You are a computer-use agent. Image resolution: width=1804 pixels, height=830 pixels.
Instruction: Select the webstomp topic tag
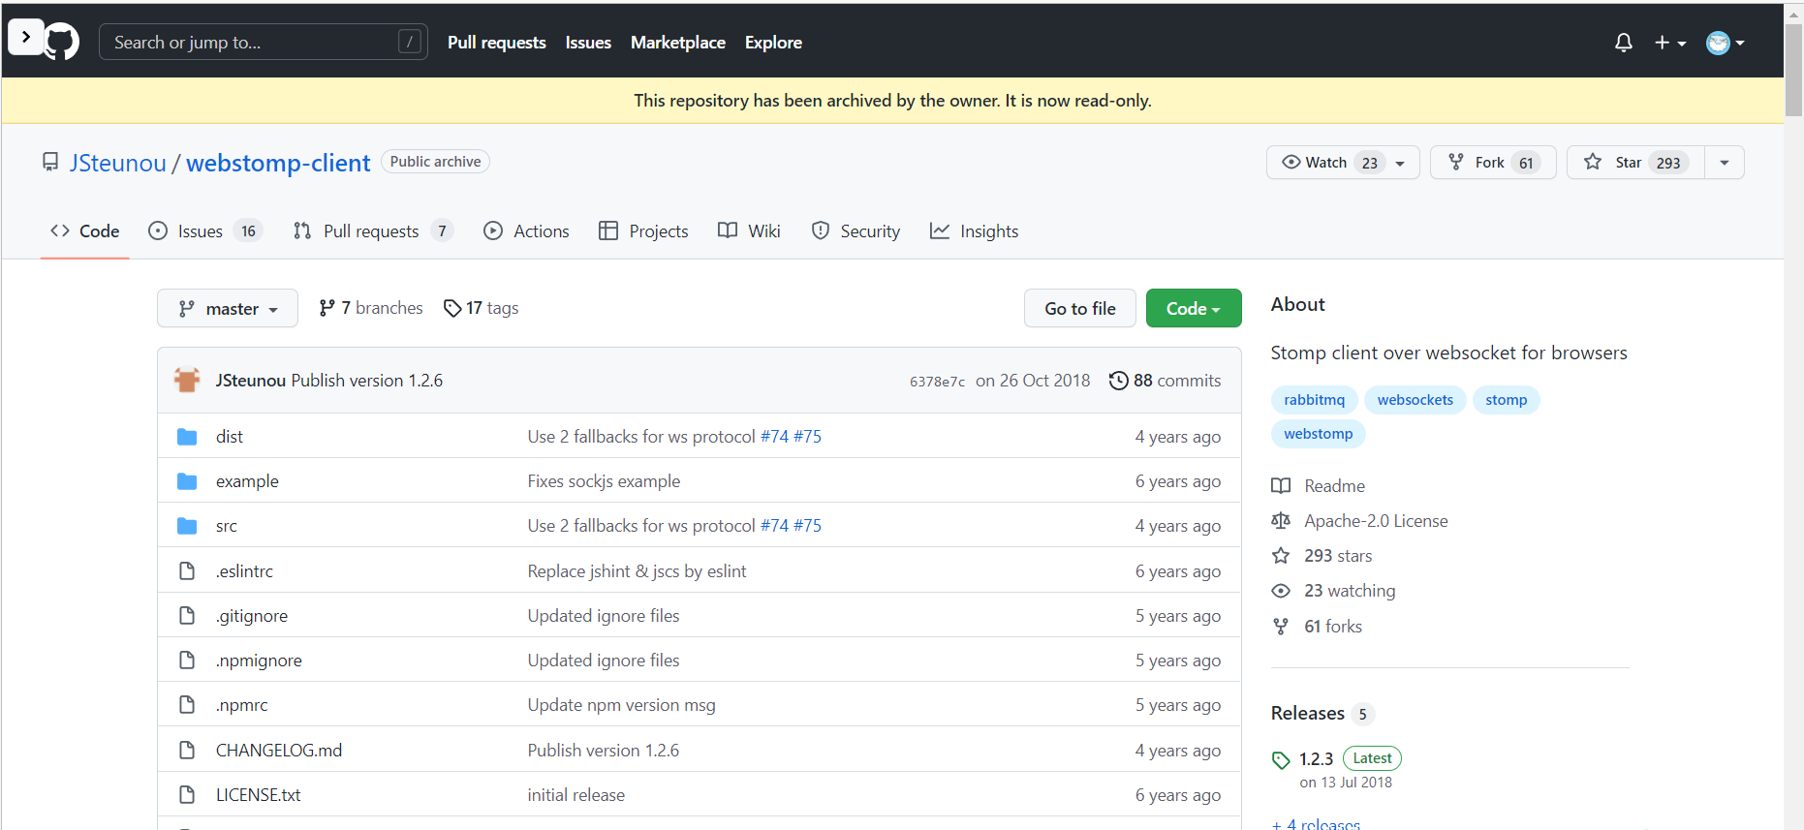point(1319,434)
